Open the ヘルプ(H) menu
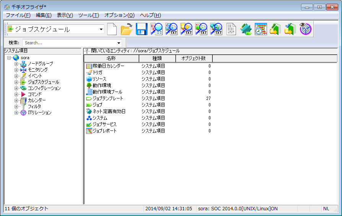This screenshot has height=216, width=342. [150, 15]
